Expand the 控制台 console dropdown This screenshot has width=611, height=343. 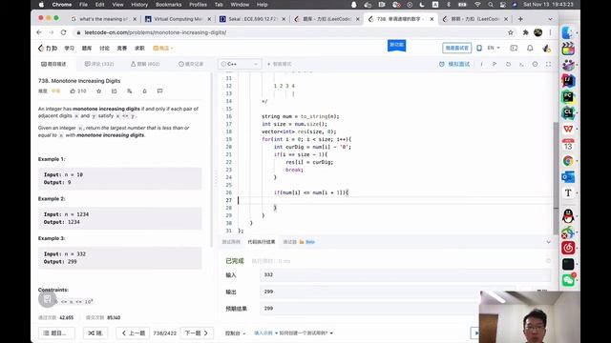[235, 333]
